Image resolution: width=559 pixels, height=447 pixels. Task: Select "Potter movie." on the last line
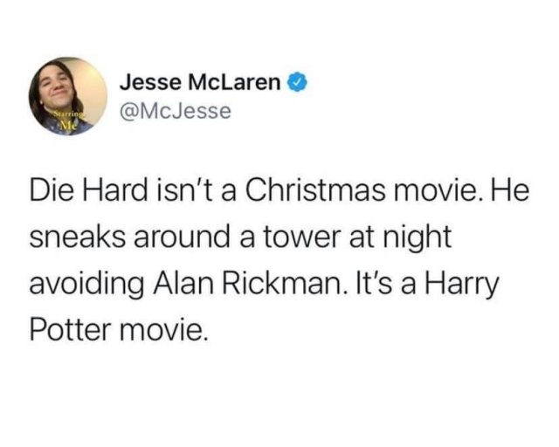[x=118, y=330]
